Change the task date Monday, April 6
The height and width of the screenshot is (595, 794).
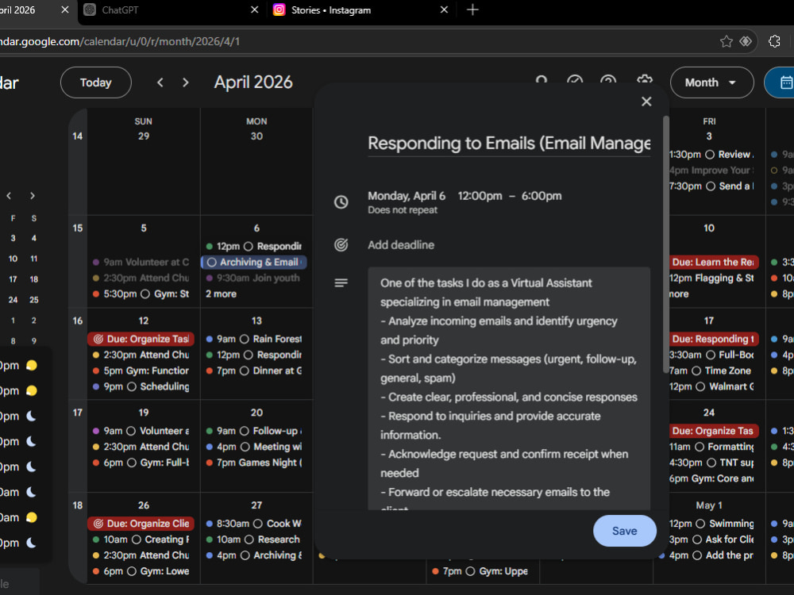[x=407, y=196]
